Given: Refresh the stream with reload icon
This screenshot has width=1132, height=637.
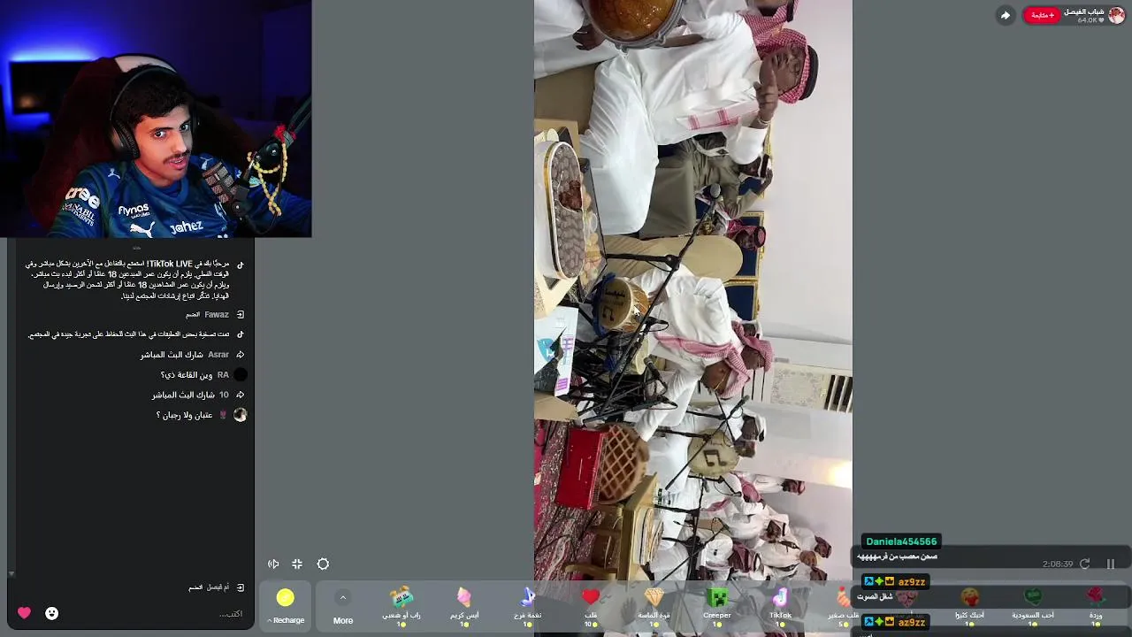Looking at the screenshot, I should click(1085, 564).
